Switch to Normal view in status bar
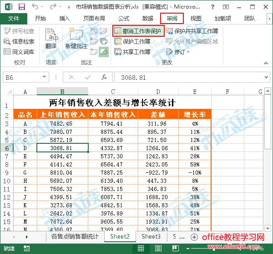273x254 pixels. click(141, 249)
